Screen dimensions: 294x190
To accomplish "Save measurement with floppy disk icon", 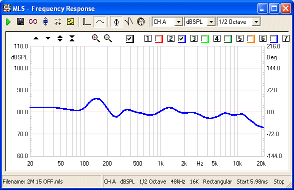I will click(x=20, y=22).
